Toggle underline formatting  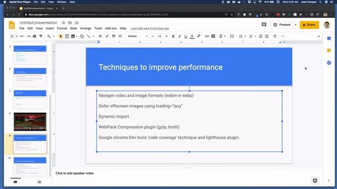click(x=186, y=36)
